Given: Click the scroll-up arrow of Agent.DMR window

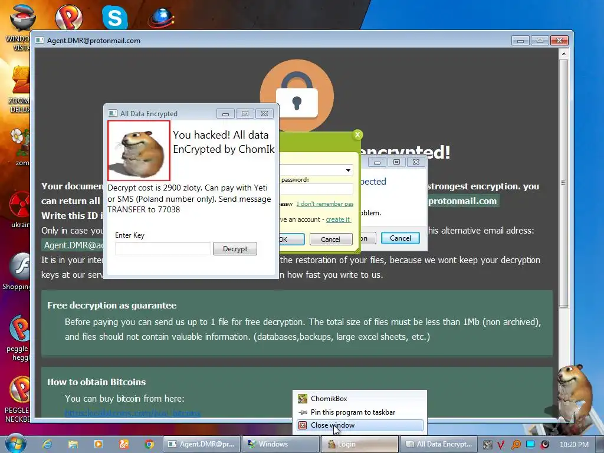Looking at the screenshot, I should [x=563, y=54].
